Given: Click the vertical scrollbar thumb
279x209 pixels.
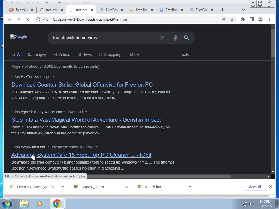Looking at the screenshot, I should [273, 43].
